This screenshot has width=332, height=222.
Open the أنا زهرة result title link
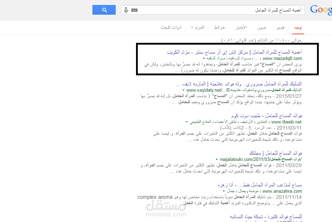point(260,185)
